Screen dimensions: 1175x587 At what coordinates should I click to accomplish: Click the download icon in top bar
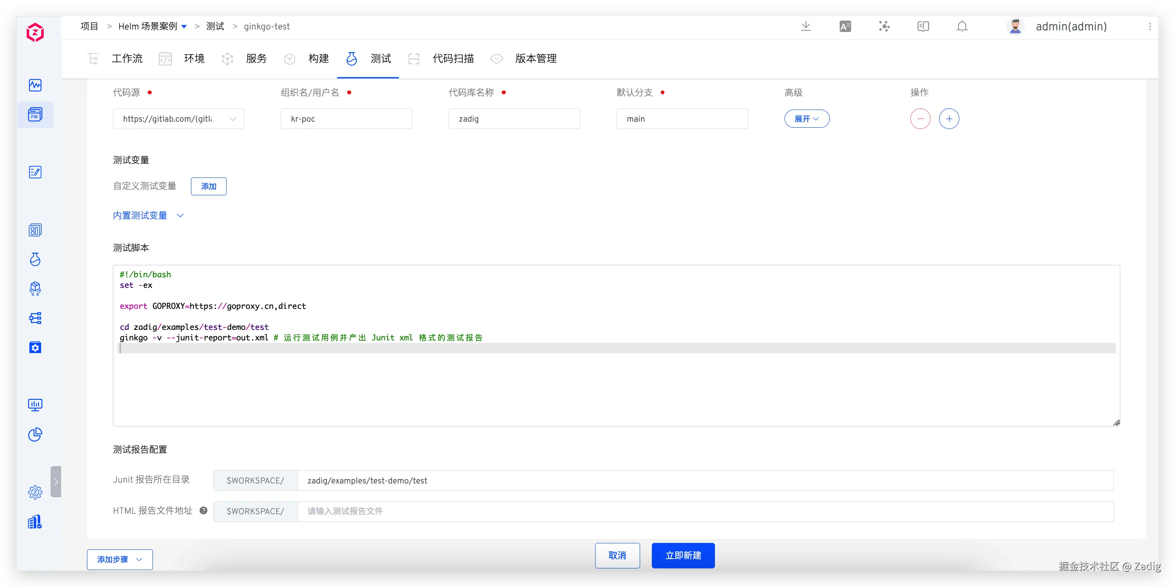point(806,26)
